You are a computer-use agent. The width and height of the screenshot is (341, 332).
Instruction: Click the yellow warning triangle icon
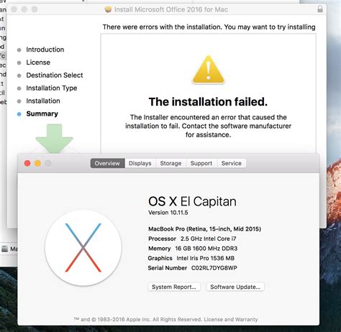coord(209,70)
